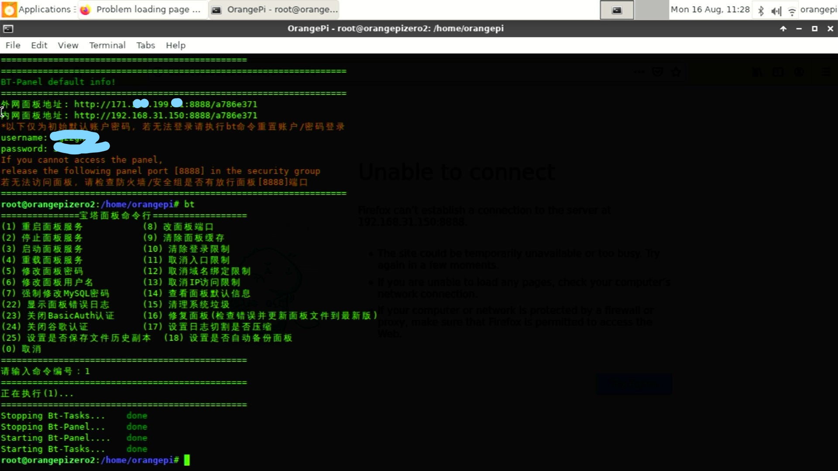Open the Terminal menu
The height and width of the screenshot is (471, 838).
(107, 45)
